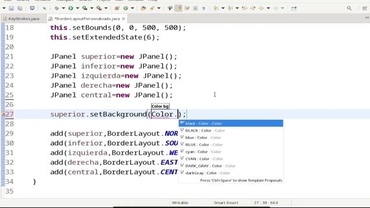The height and width of the screenshot is (208, 370).
Task: Expand the Next Annotation dropdown arrow
Action: (223, 8)
